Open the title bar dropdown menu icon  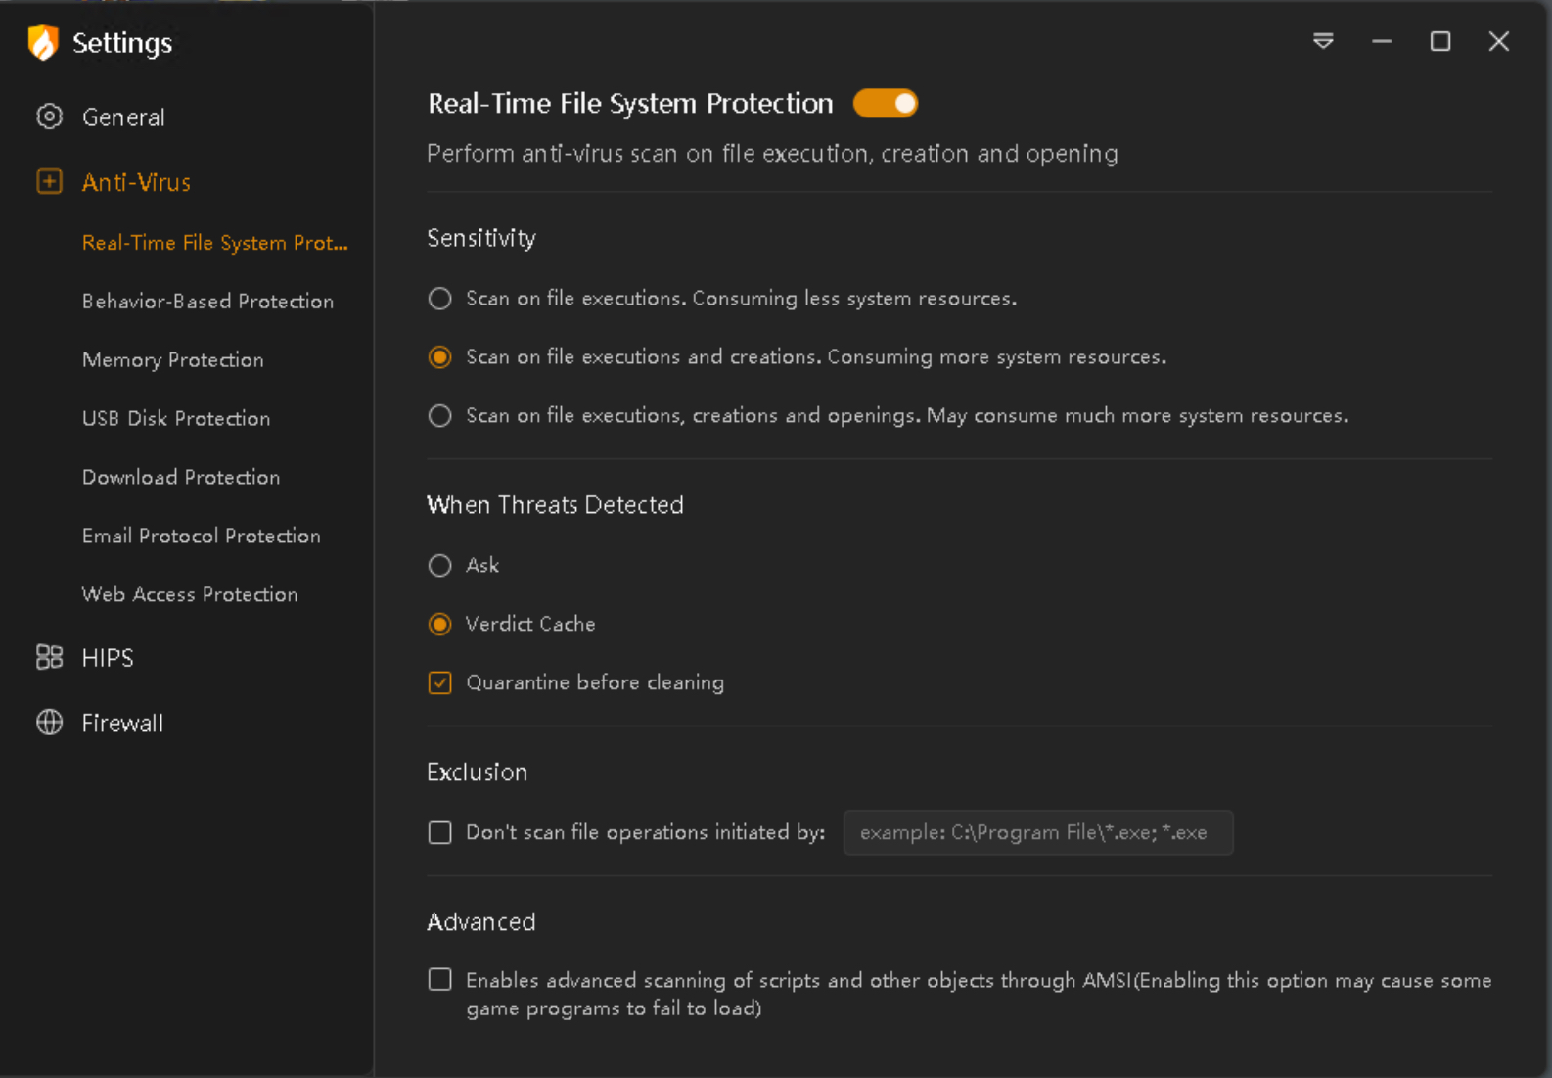pos(1323,41)
